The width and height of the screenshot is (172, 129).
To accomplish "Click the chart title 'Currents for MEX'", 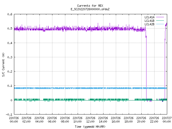I will pos(90,6).
